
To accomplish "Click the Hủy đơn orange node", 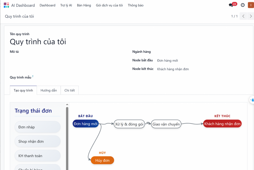I will [x=102, y=160].
